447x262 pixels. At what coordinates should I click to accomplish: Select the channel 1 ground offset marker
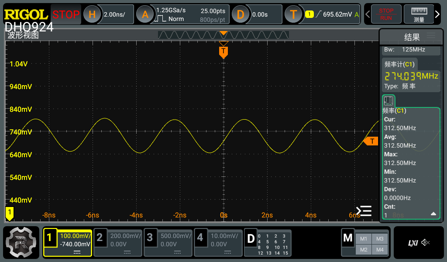click(10, 214)
